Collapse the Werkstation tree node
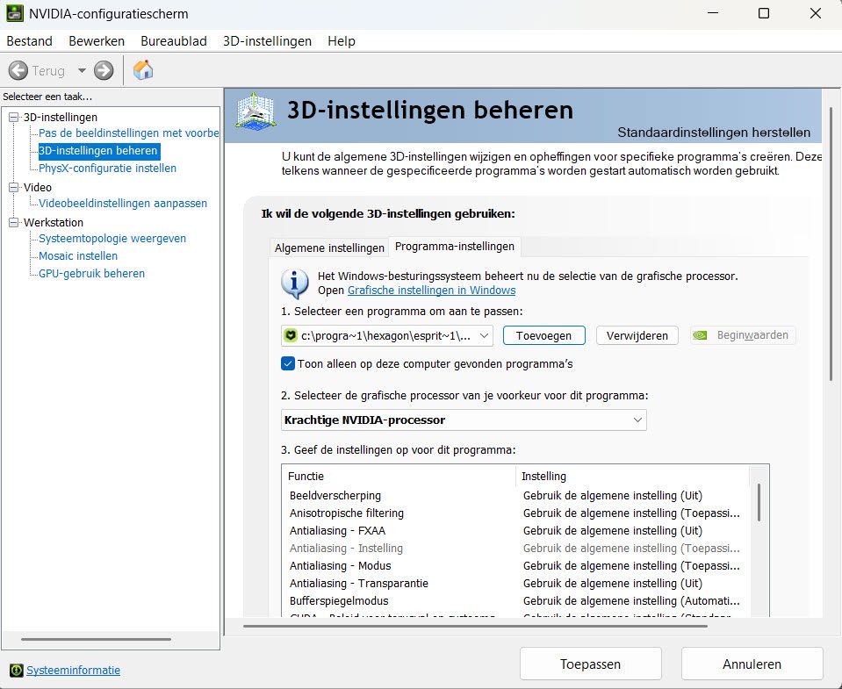Image resolution: width=842 pixels, height=689 pixels. 14,222
